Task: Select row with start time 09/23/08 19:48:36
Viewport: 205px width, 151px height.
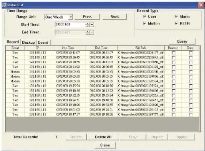Action: coord(102,91)
